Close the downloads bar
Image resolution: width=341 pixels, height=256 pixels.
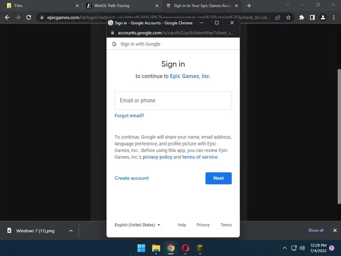(335, 230)
